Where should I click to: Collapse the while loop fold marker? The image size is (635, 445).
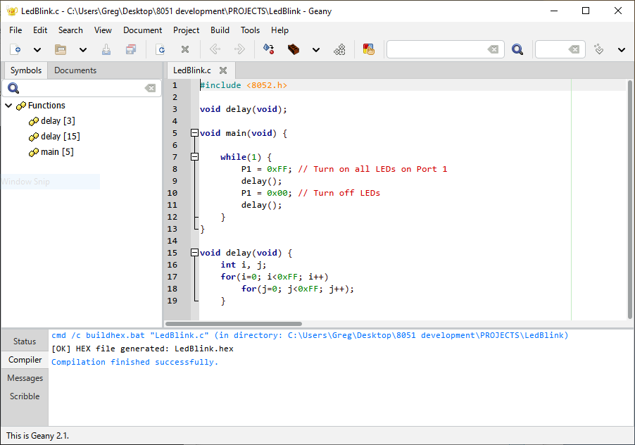tap(195, 157)
